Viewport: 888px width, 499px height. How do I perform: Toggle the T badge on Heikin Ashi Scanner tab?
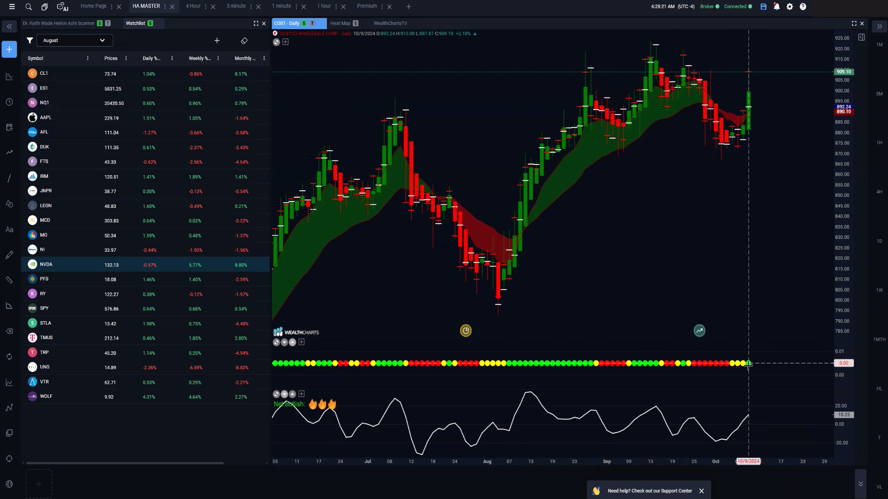click(x=108, y=23)
